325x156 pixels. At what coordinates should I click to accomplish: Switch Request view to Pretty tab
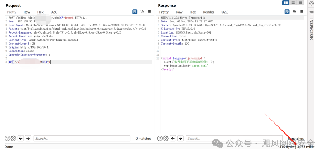[x=11, y=12]
